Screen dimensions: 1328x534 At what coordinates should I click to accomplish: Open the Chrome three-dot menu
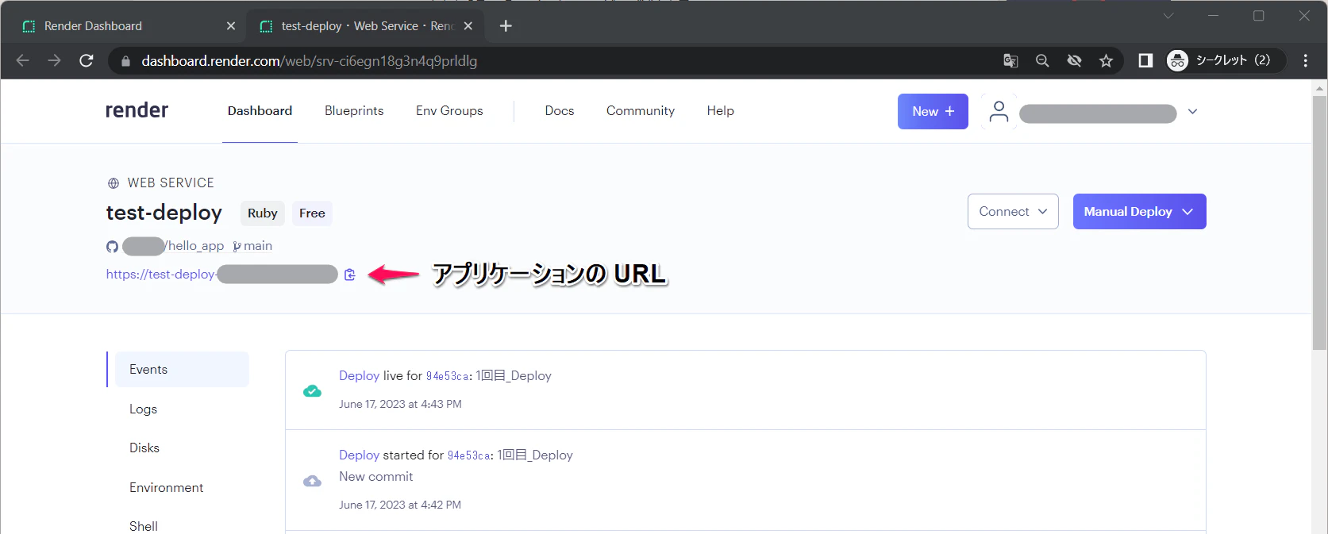1306,61
